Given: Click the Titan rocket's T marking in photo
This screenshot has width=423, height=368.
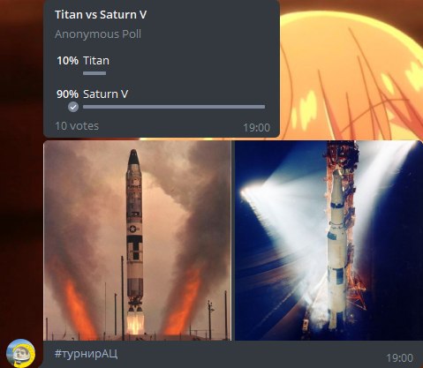Looking at the screenshot, I should tap(134, 247).
